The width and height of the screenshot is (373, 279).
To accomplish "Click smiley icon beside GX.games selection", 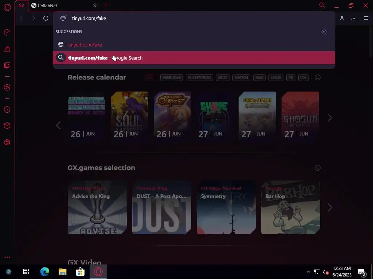I will [318, 168].
